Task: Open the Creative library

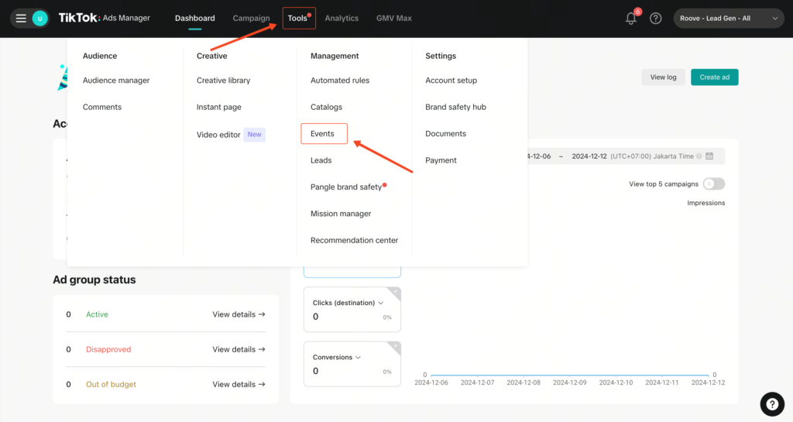Action: (223, 81)
